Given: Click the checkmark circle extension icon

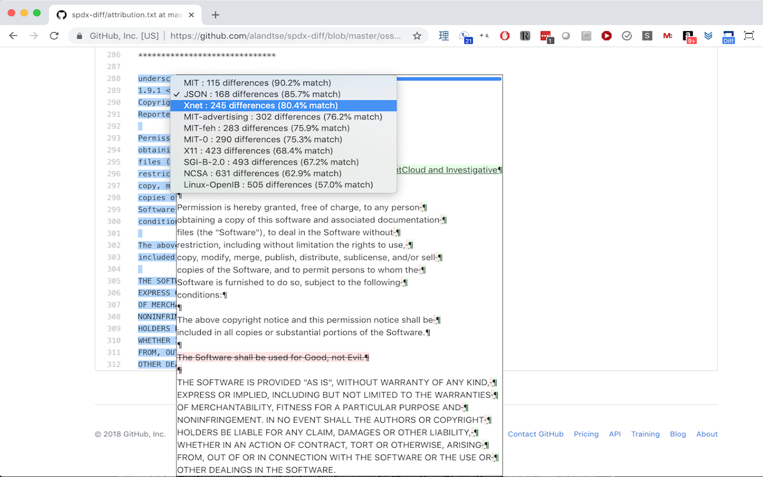Looking at the screenshot, I should point(626,36).
